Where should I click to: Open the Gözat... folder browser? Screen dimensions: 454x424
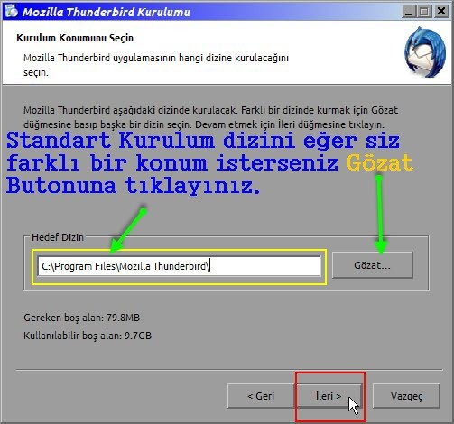tap(372, 265)
